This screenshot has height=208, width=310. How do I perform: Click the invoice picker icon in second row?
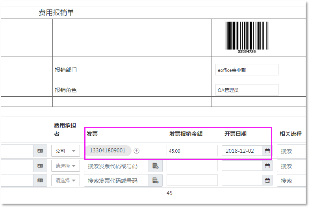click(155, 166)
